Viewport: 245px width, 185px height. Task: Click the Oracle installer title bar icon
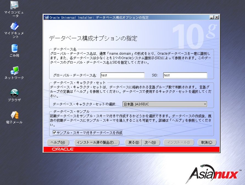46,17
